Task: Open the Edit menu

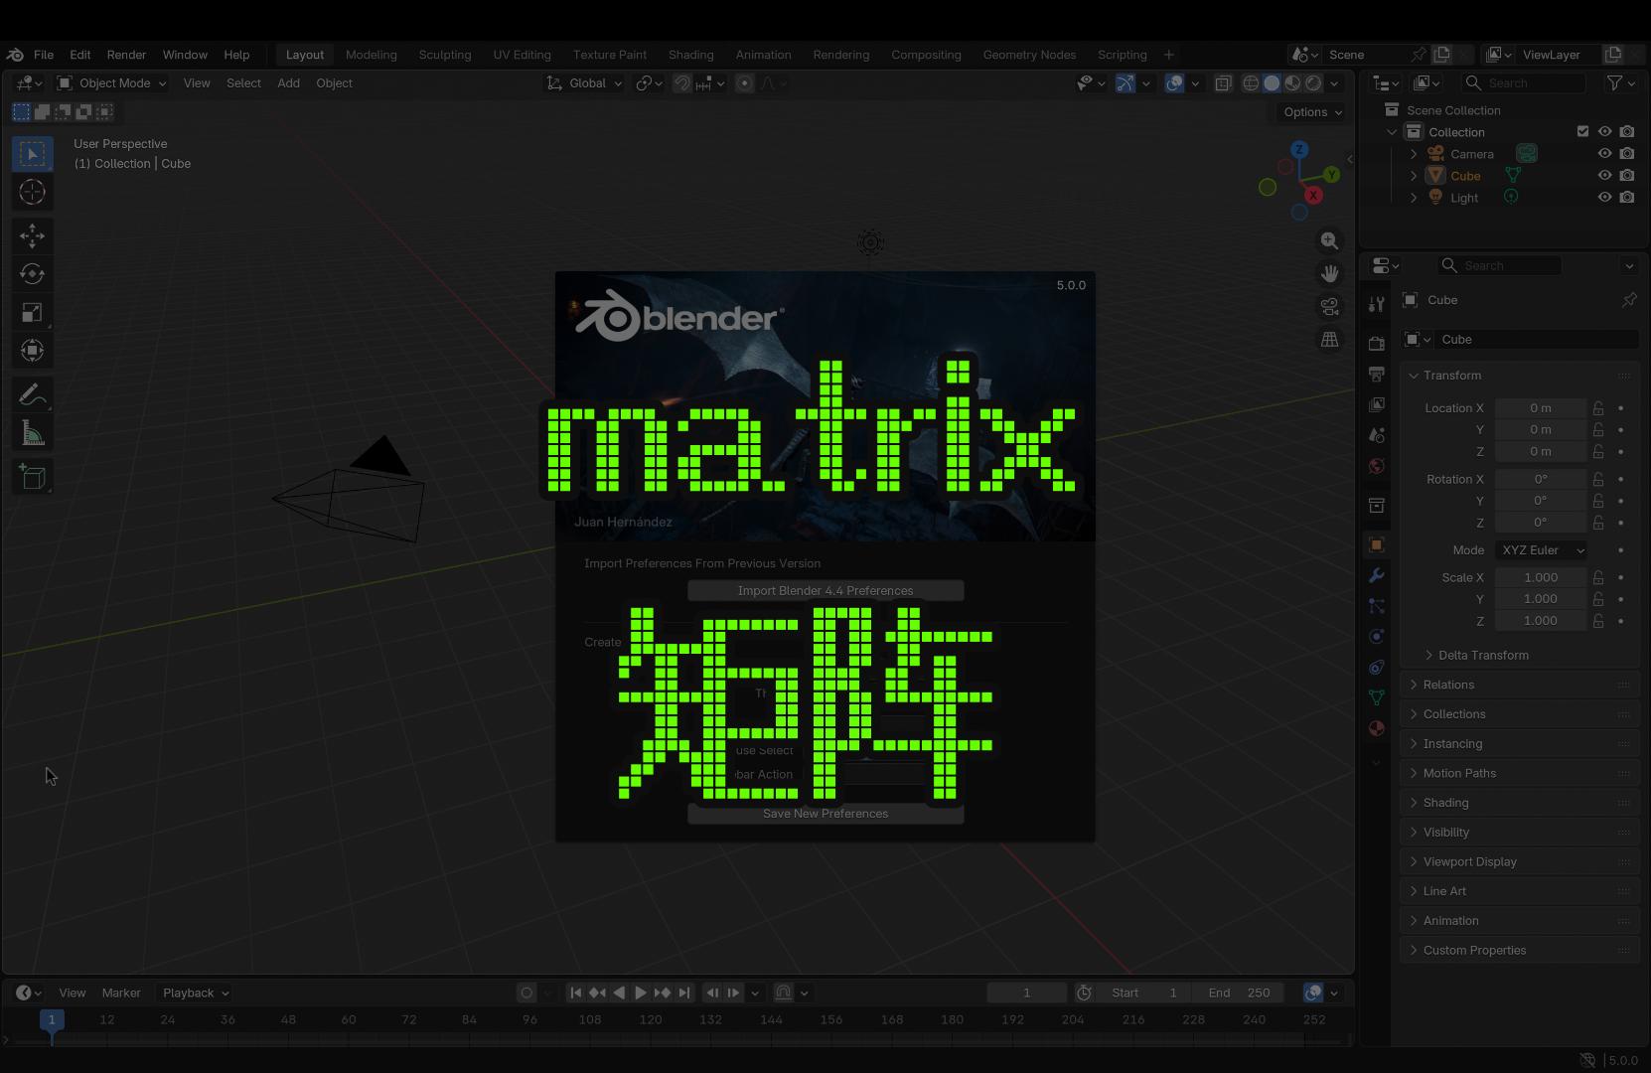Action: (x=80, y=55)
